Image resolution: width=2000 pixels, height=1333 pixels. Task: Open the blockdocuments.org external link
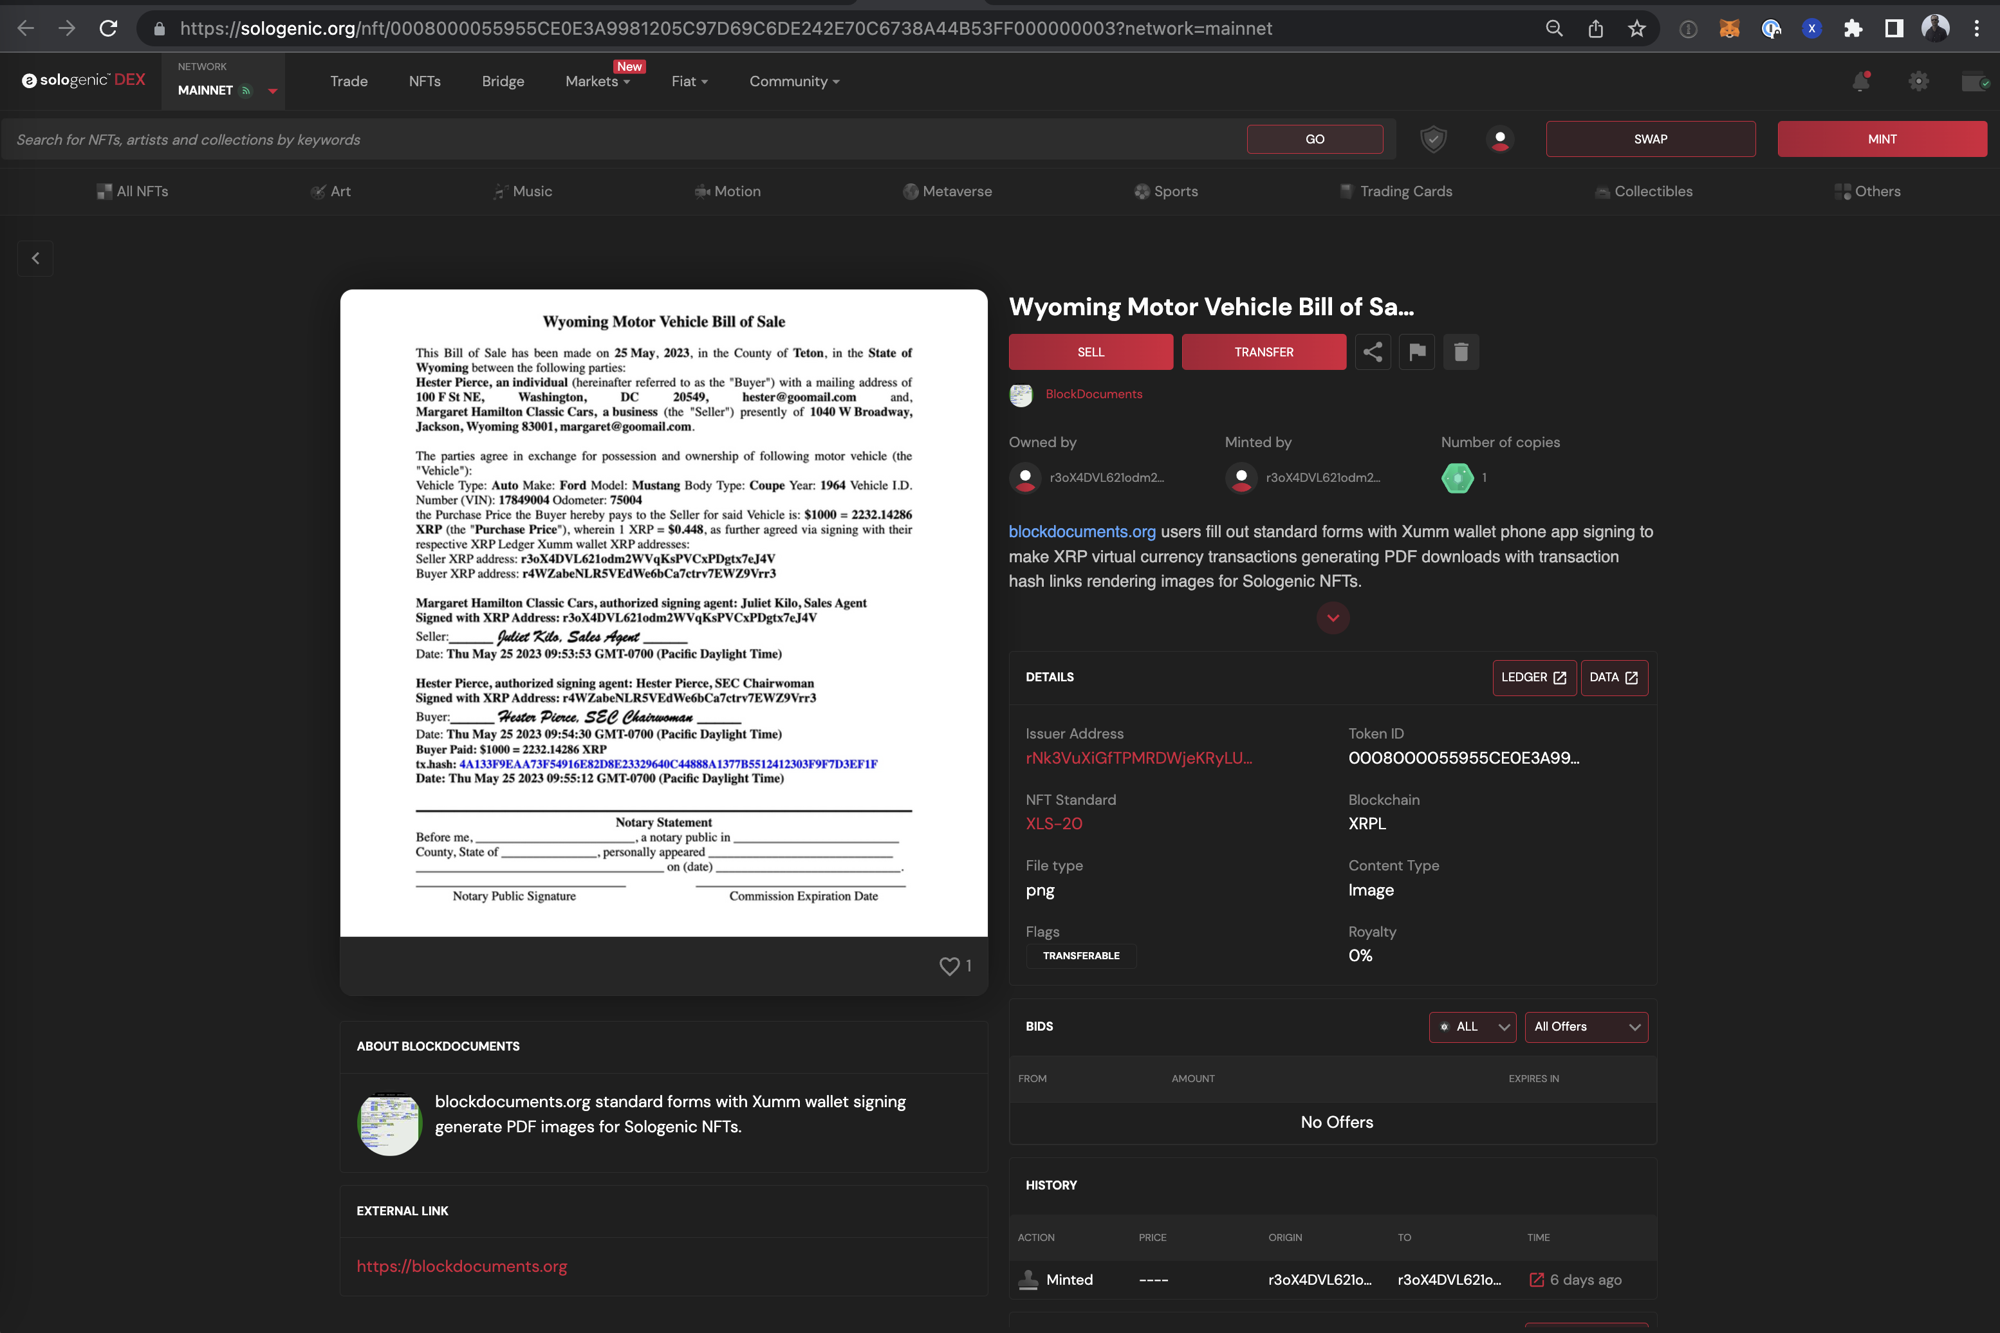click(x=462, y=1266)
